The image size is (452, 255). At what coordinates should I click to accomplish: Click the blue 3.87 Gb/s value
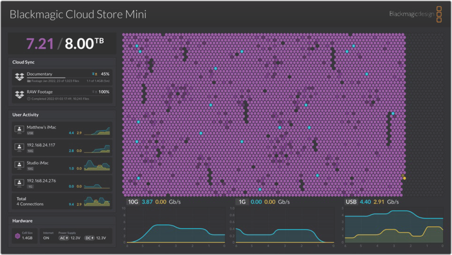pos(147,202)
